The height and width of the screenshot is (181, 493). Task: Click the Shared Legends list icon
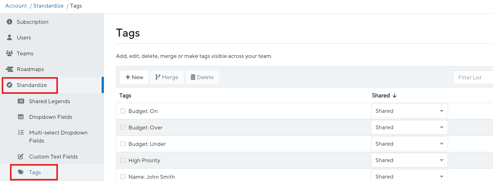pos(21,101)
